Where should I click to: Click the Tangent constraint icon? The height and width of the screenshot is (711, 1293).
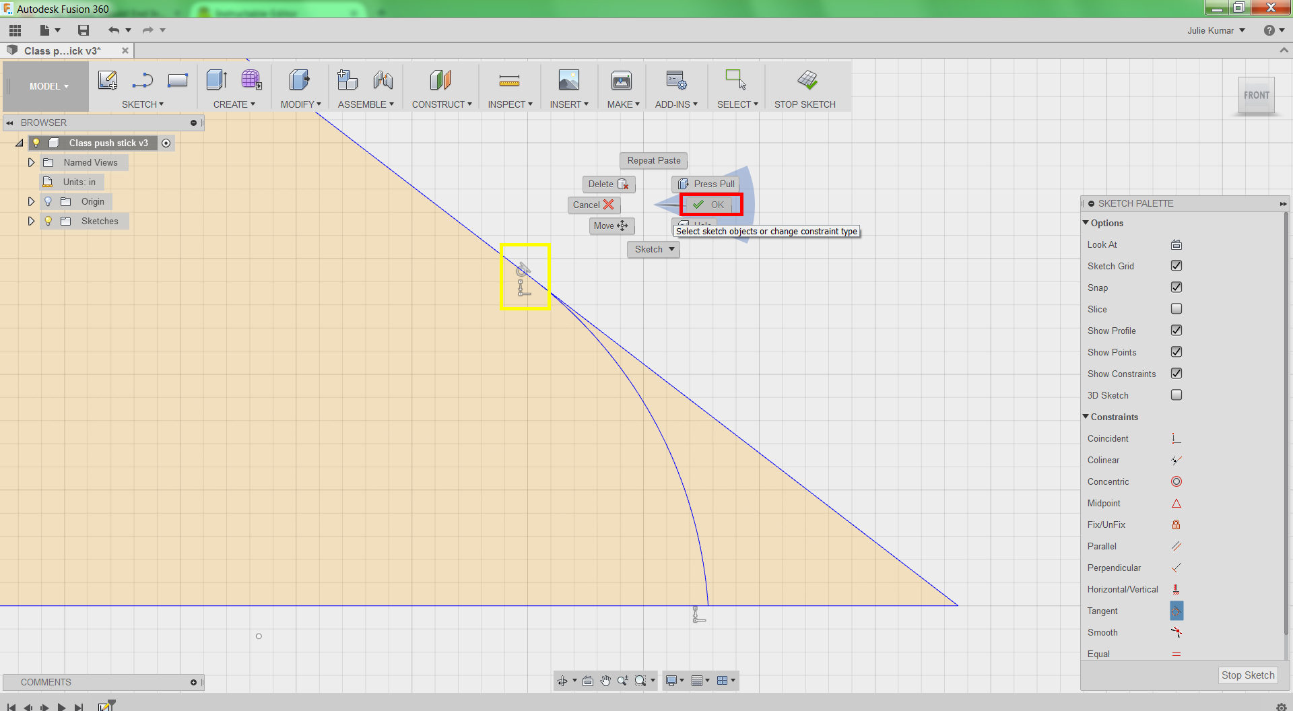click(x=1176, y=611)
